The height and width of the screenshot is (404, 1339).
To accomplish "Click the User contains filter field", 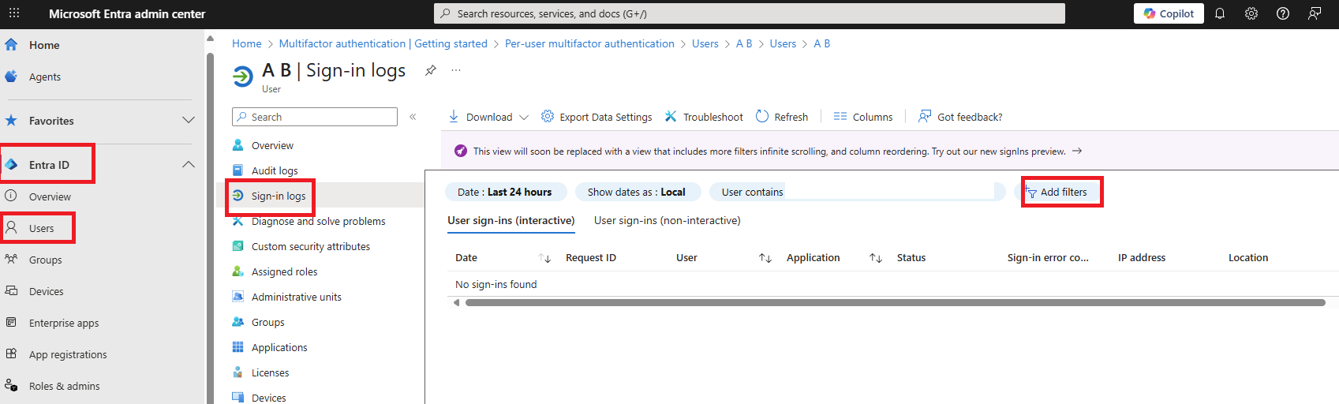I will point(857,192).
